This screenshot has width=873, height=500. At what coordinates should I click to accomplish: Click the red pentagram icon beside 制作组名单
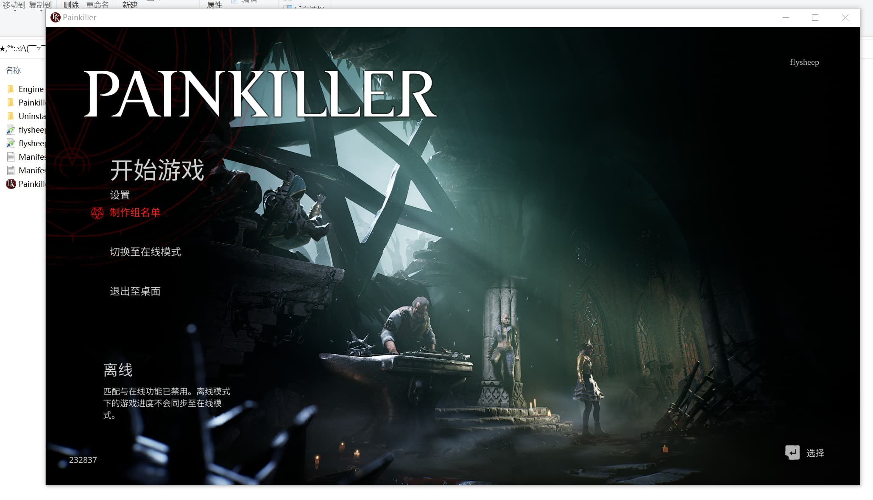click(97, 213)
